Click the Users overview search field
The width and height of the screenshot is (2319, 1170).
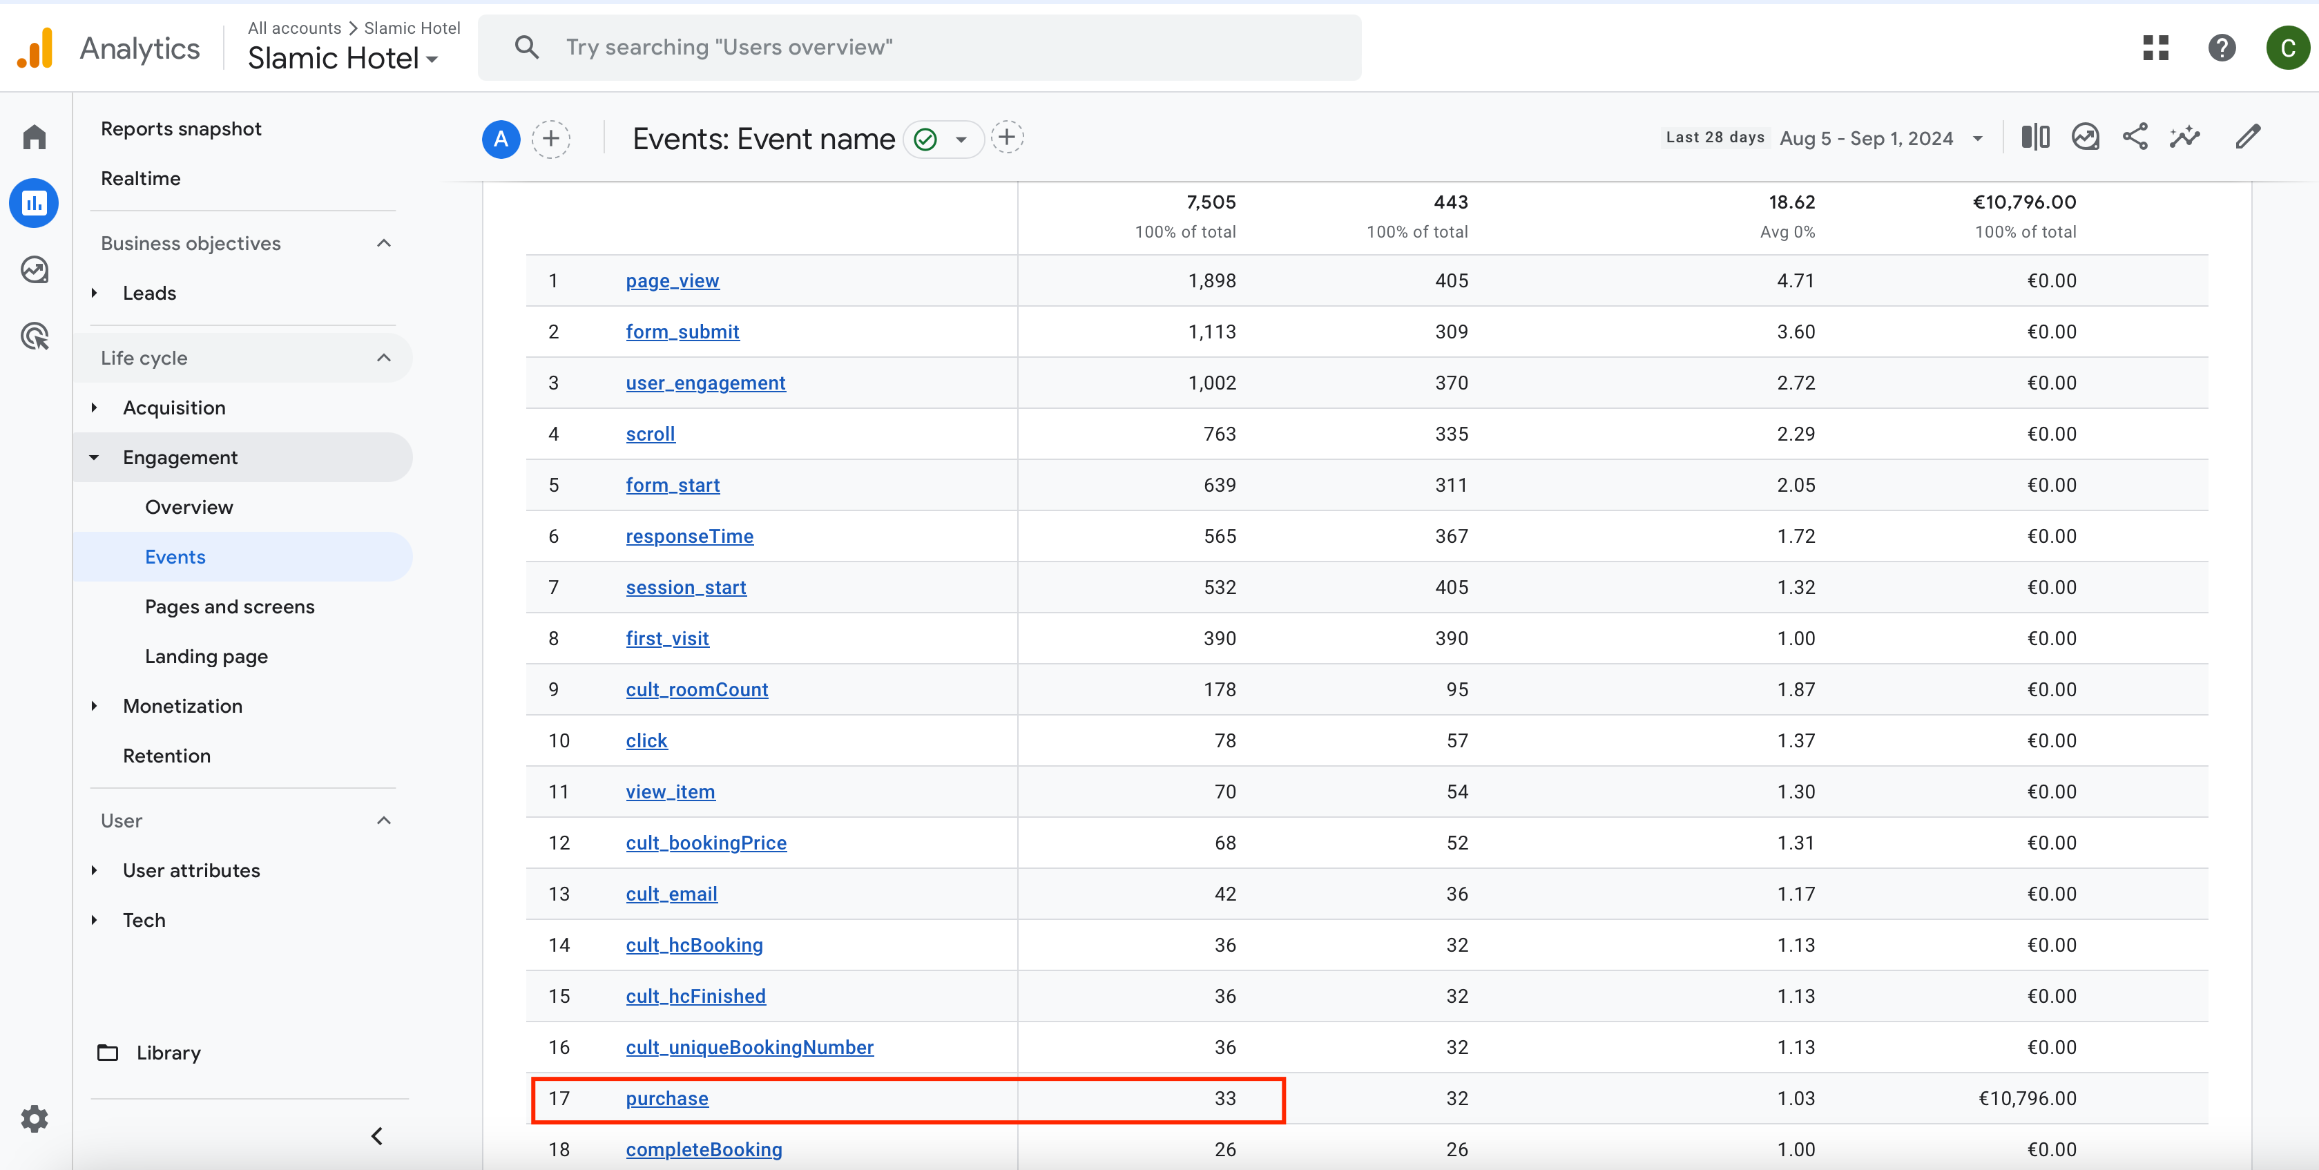[x=918, y=48]
